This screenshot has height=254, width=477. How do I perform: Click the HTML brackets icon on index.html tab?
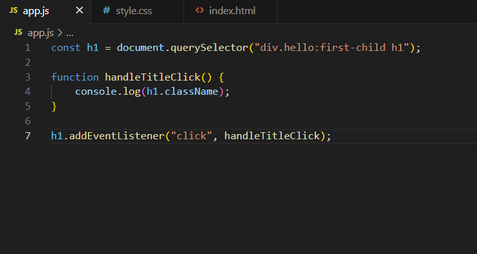point(200,11)
